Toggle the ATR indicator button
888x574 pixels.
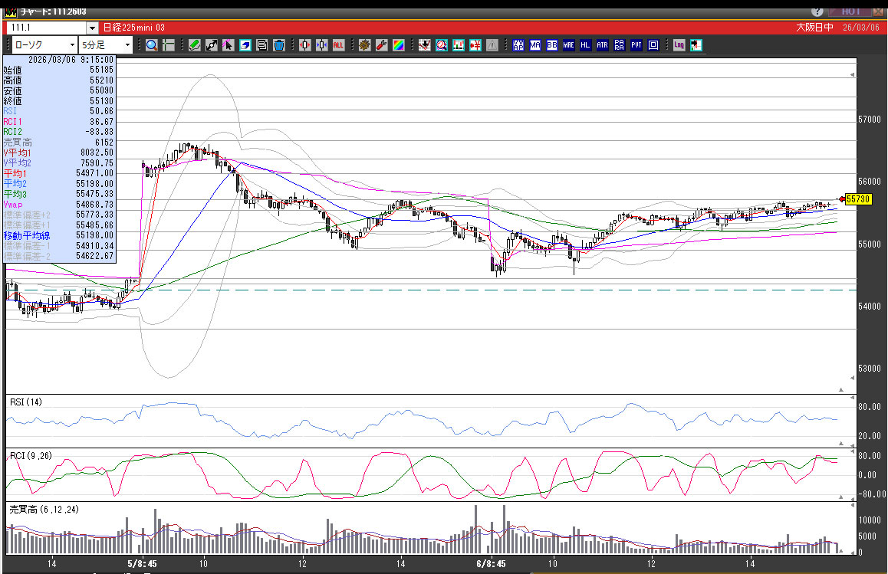[602, 45]
